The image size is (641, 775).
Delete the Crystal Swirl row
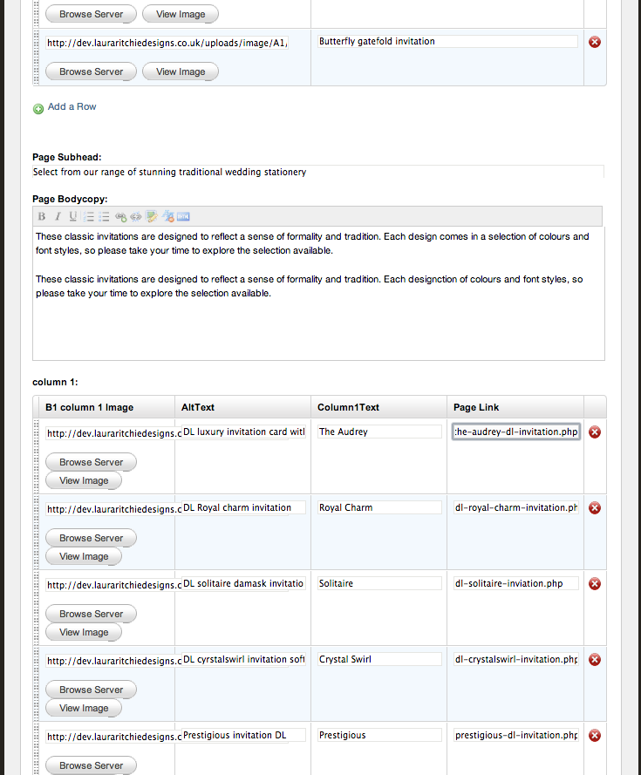click(595, 660)
